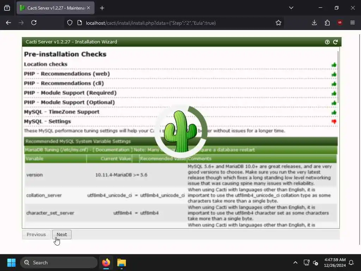Image resolution: width=361 pixels, height=271 pixels.
Task: Click the help icon in the wizard header
Action: [x=327, y=42]
